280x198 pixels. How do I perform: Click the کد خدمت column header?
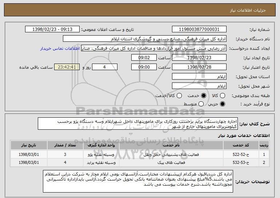241,145
